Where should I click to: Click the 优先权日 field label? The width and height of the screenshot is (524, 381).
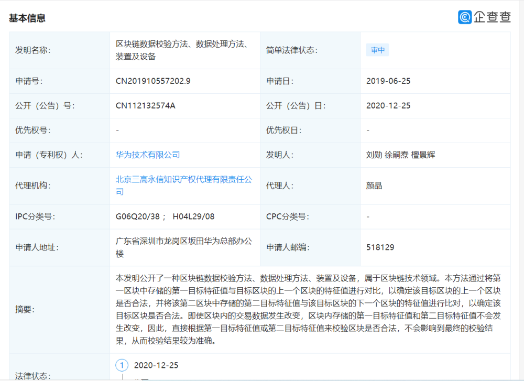pos(283,130)
